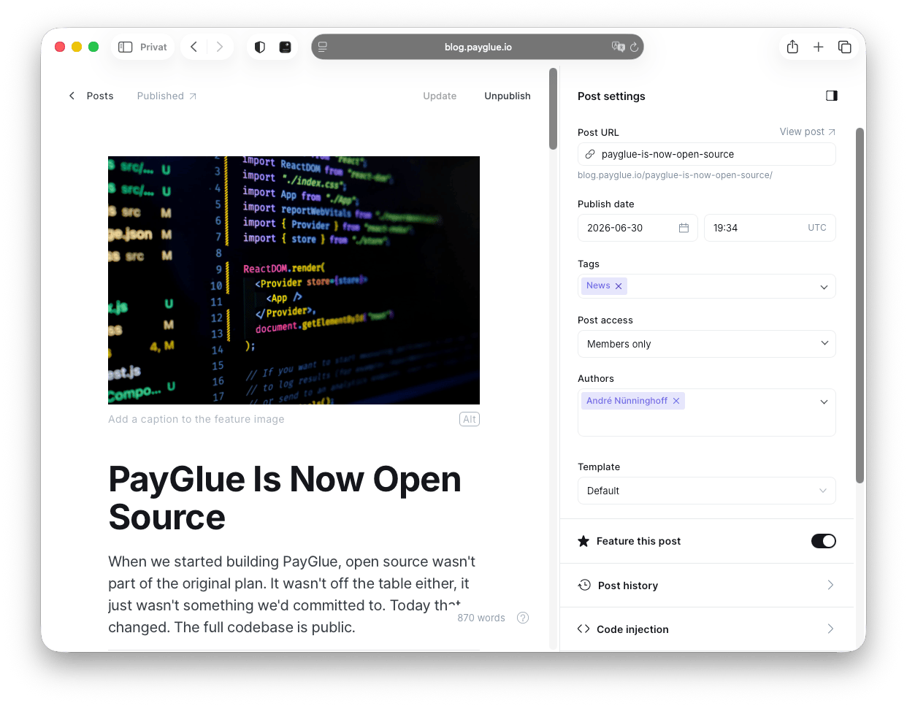Screen dimensions: 907x706
Task: Click the 870 words counter
Action: pos(481,618)
